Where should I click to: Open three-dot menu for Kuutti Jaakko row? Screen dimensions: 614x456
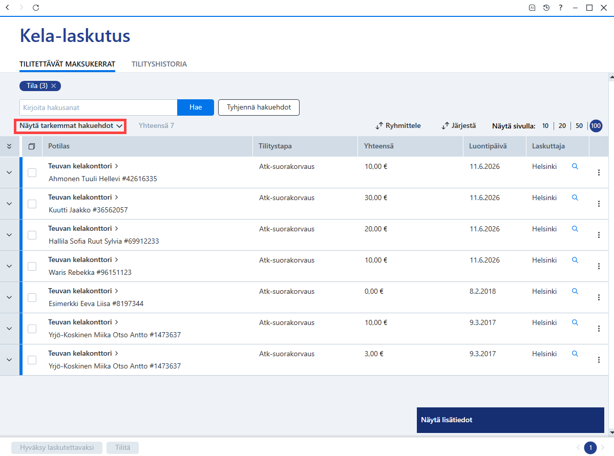(599, 204)
